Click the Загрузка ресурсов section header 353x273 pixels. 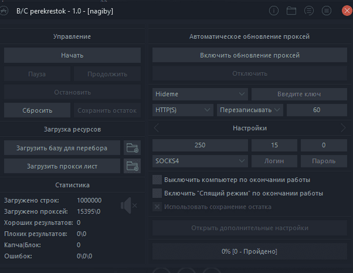tap(72, 129)
